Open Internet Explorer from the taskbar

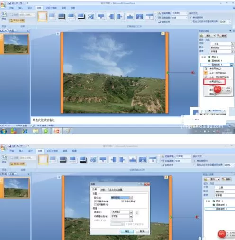tap(25, 131)
